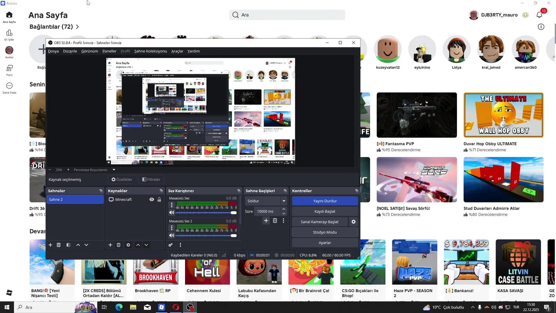Add a new source in Kaynaklar panel
The width and height of the screenshot is (556, 313).
(x=110, y=245)
